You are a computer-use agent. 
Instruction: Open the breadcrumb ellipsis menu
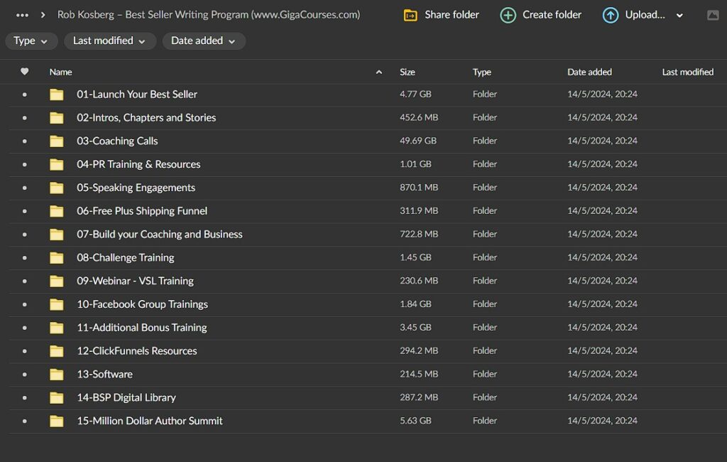22,15
